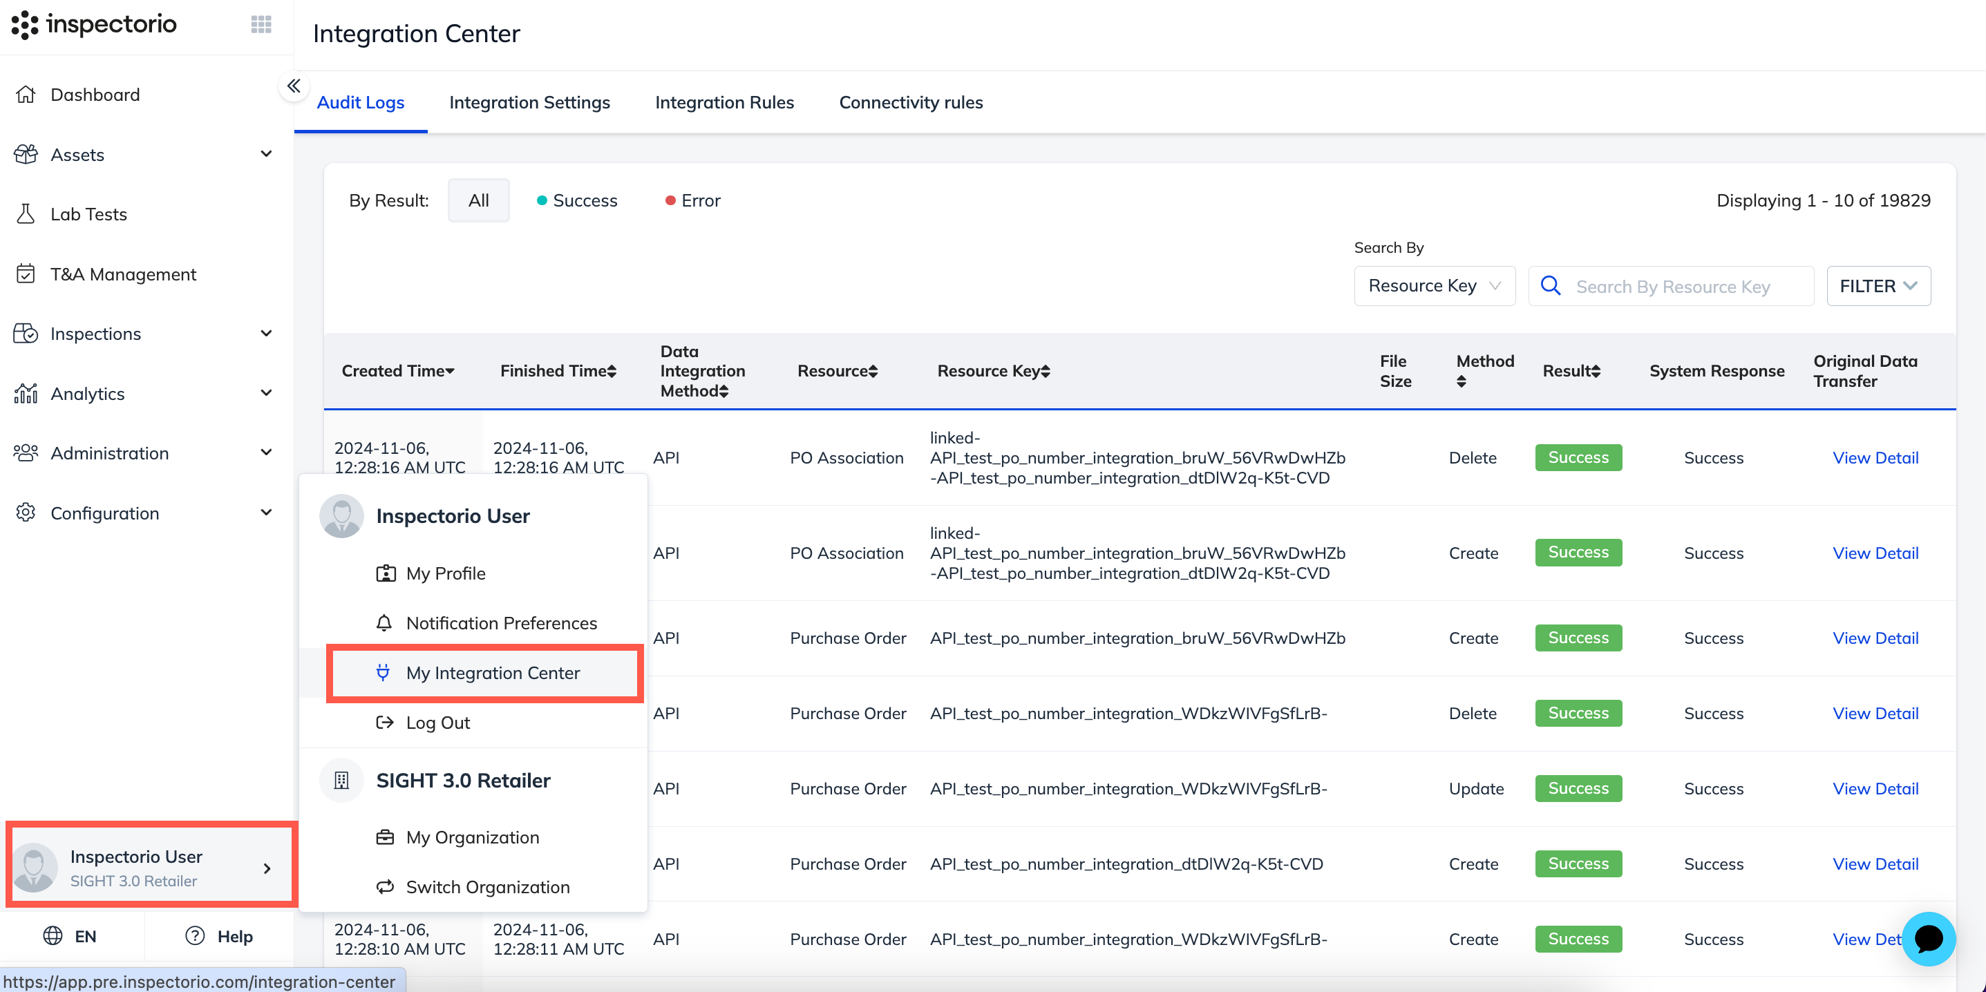Click the EN language button
This screenshot has width=1986, height=992.
(71, 936)
